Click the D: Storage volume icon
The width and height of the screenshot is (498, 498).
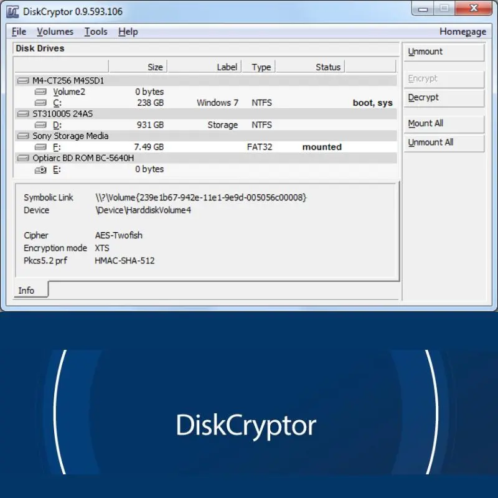click(x=41, y=125)
